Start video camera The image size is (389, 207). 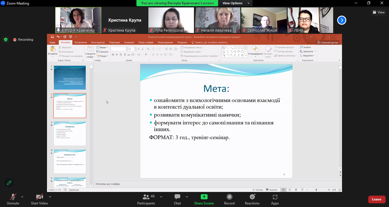[39, 199]
